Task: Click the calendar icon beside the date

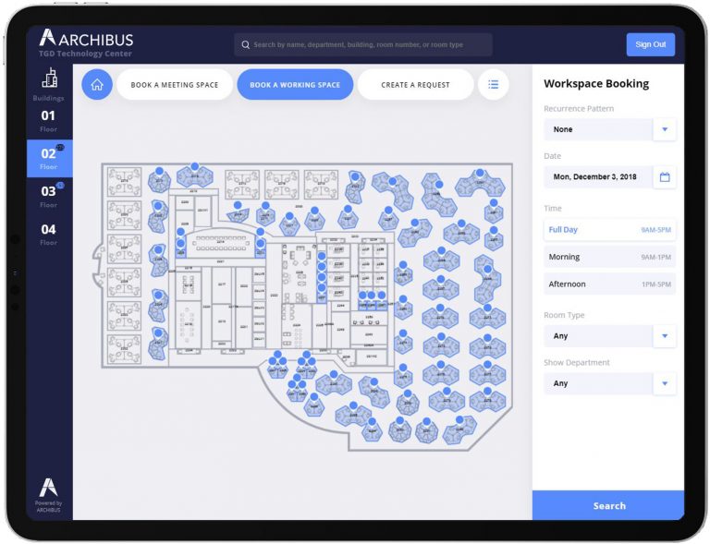Action: pos(664,176)
